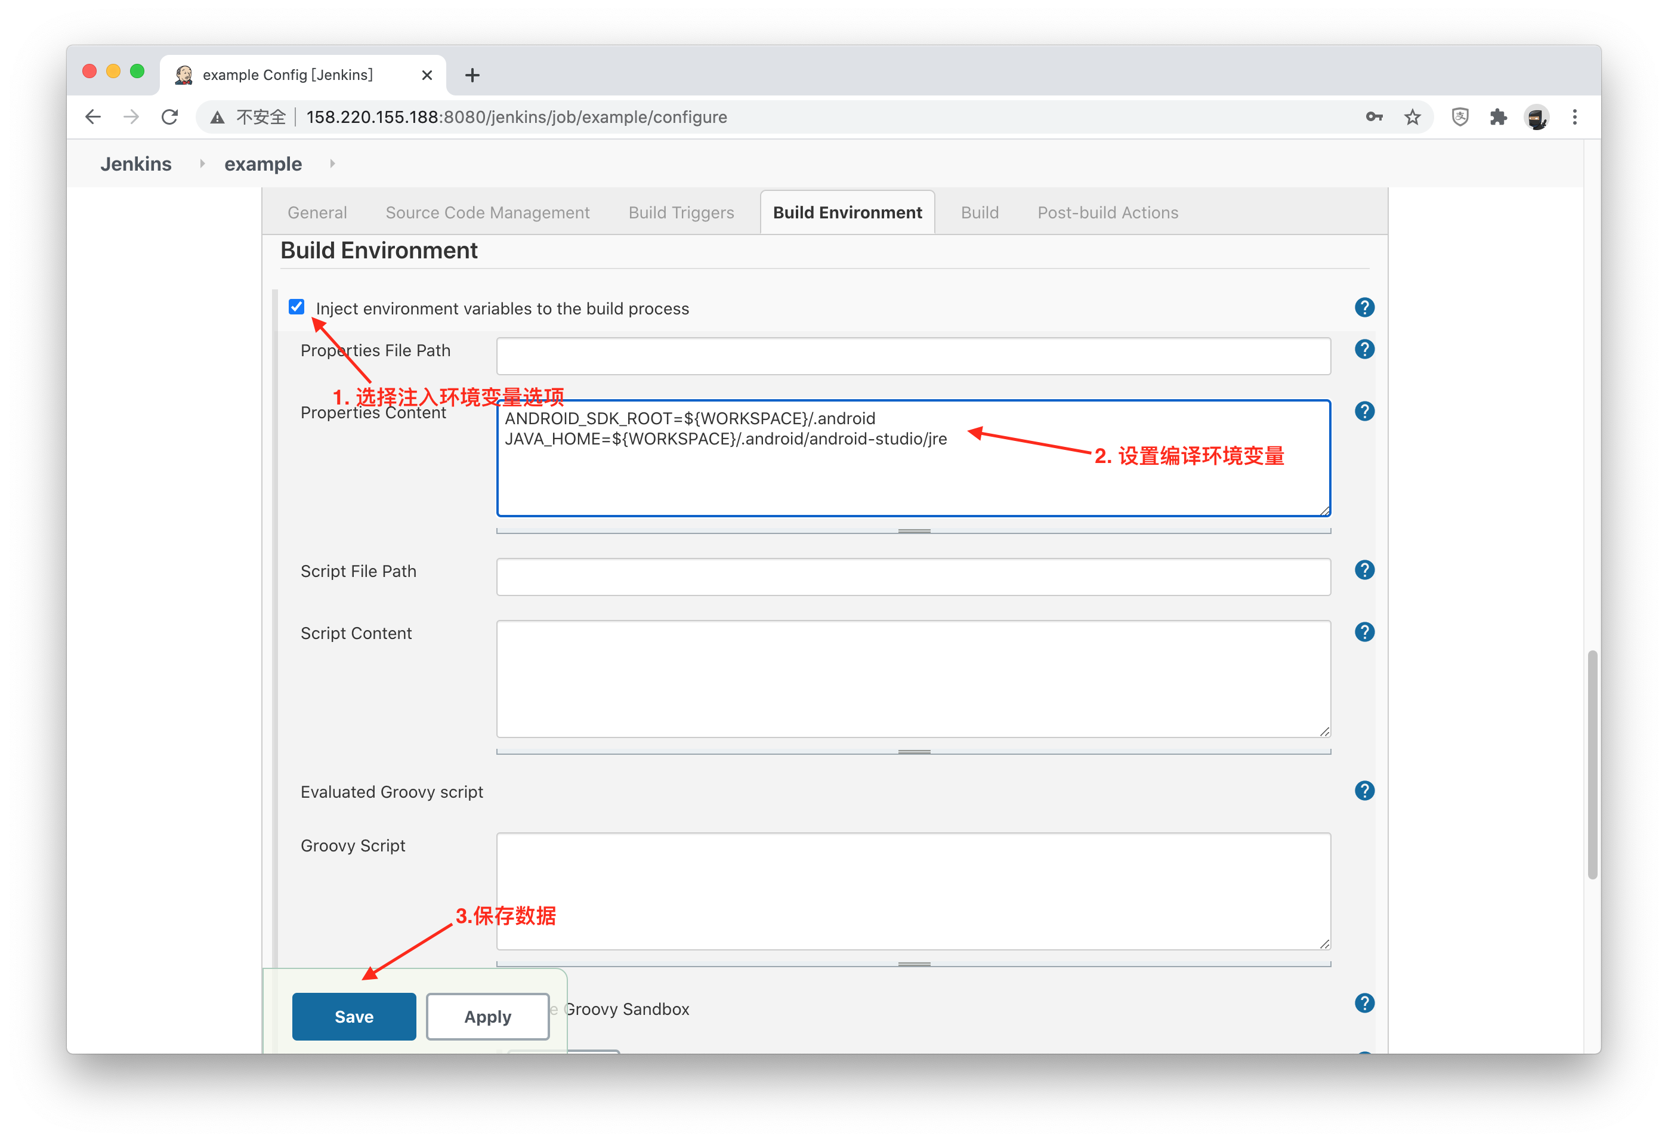Screen dimensions: 1668x1142
Task: Go to the example breadcrumb link
Action: [x=262, y=163]
